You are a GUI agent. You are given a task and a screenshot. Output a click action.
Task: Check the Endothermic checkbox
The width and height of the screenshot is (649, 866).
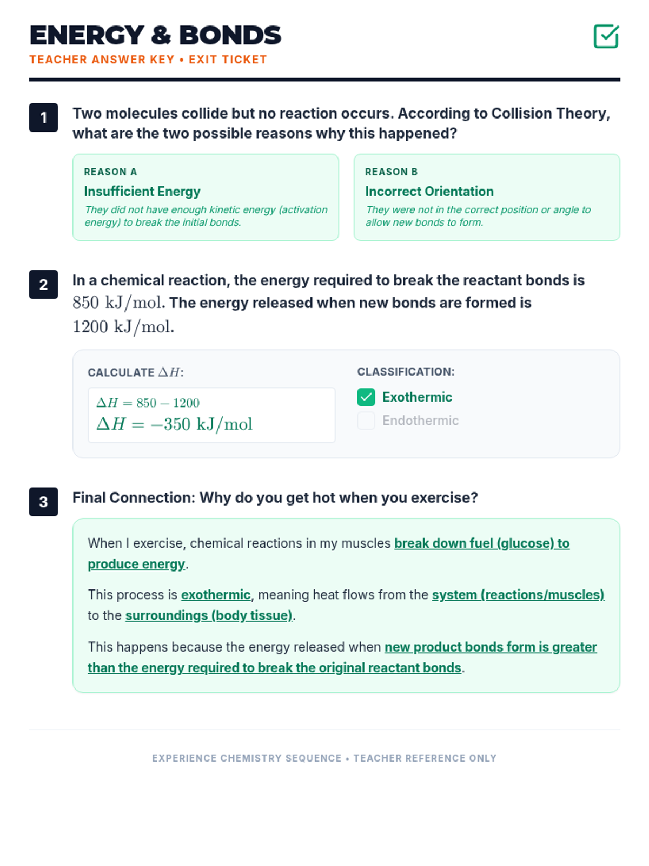click(x=366, y=421)
